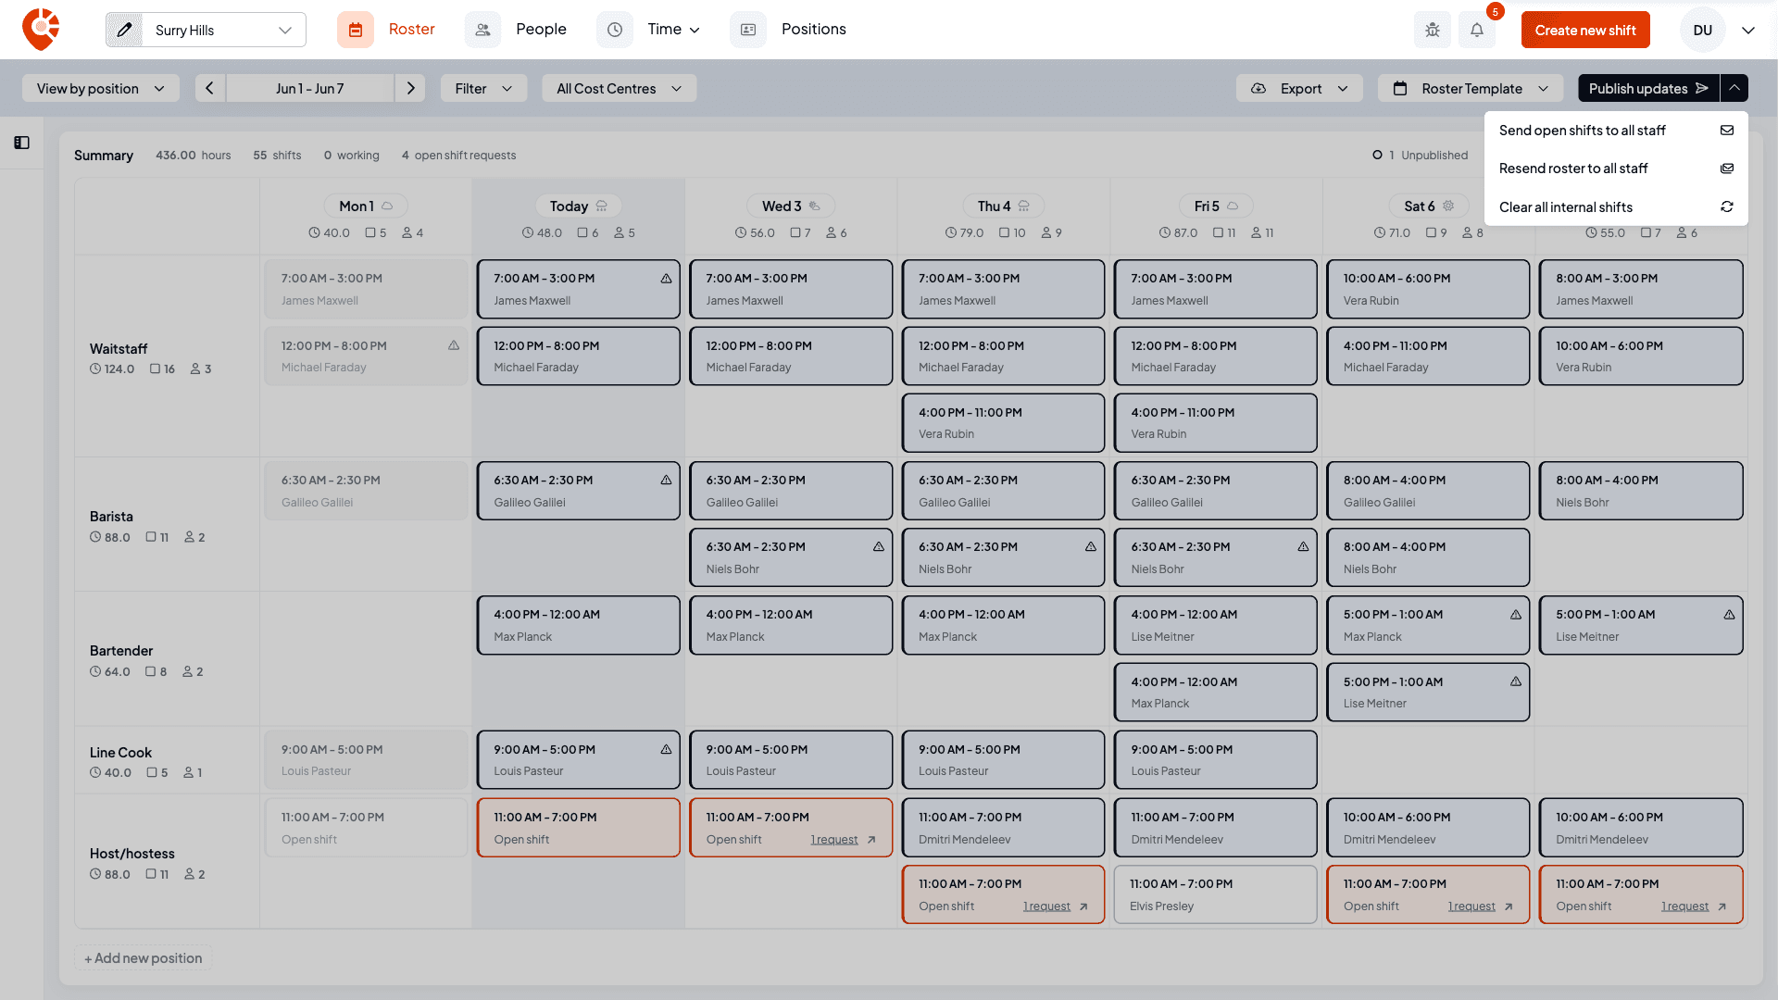
Task: Click warning icon on Today's James Maxwell shift
Action: (x=666, y=278)
